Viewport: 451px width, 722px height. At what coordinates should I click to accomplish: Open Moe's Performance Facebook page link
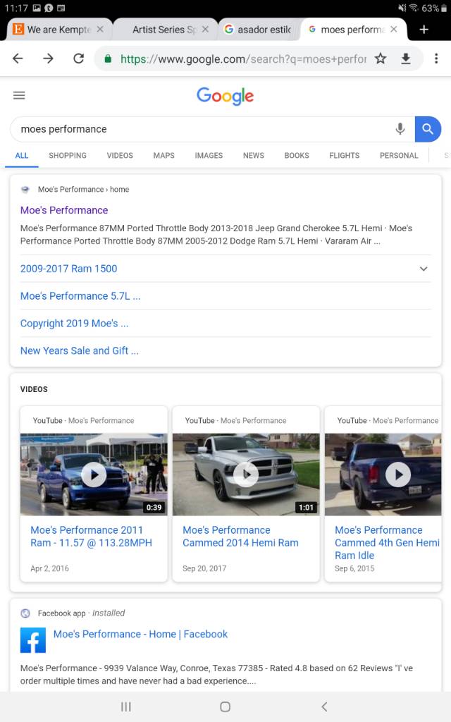(140, 634)
